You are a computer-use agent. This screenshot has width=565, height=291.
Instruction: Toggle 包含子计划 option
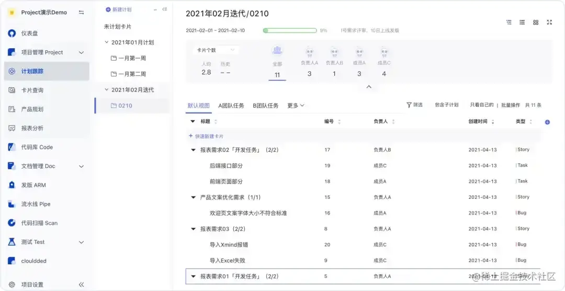[x=446, y=105]
